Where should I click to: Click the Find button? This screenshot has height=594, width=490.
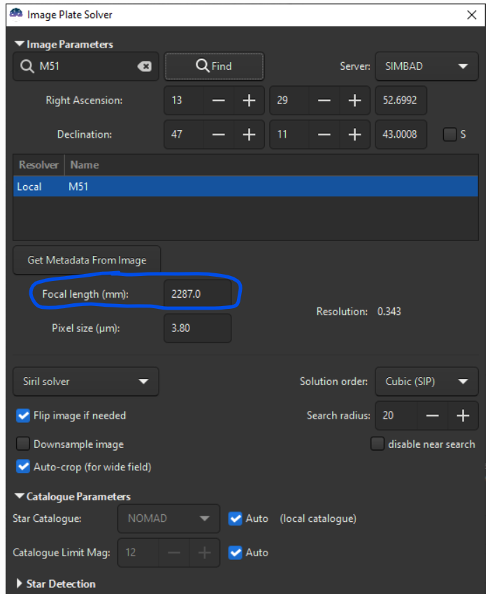214,66
